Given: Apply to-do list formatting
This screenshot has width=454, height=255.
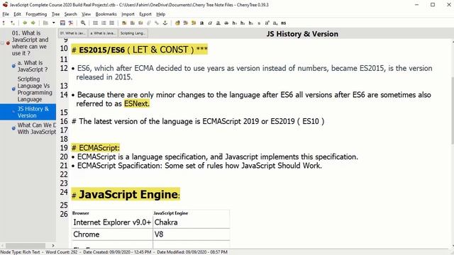Looking at the screenshot, I should click(112, 23).
